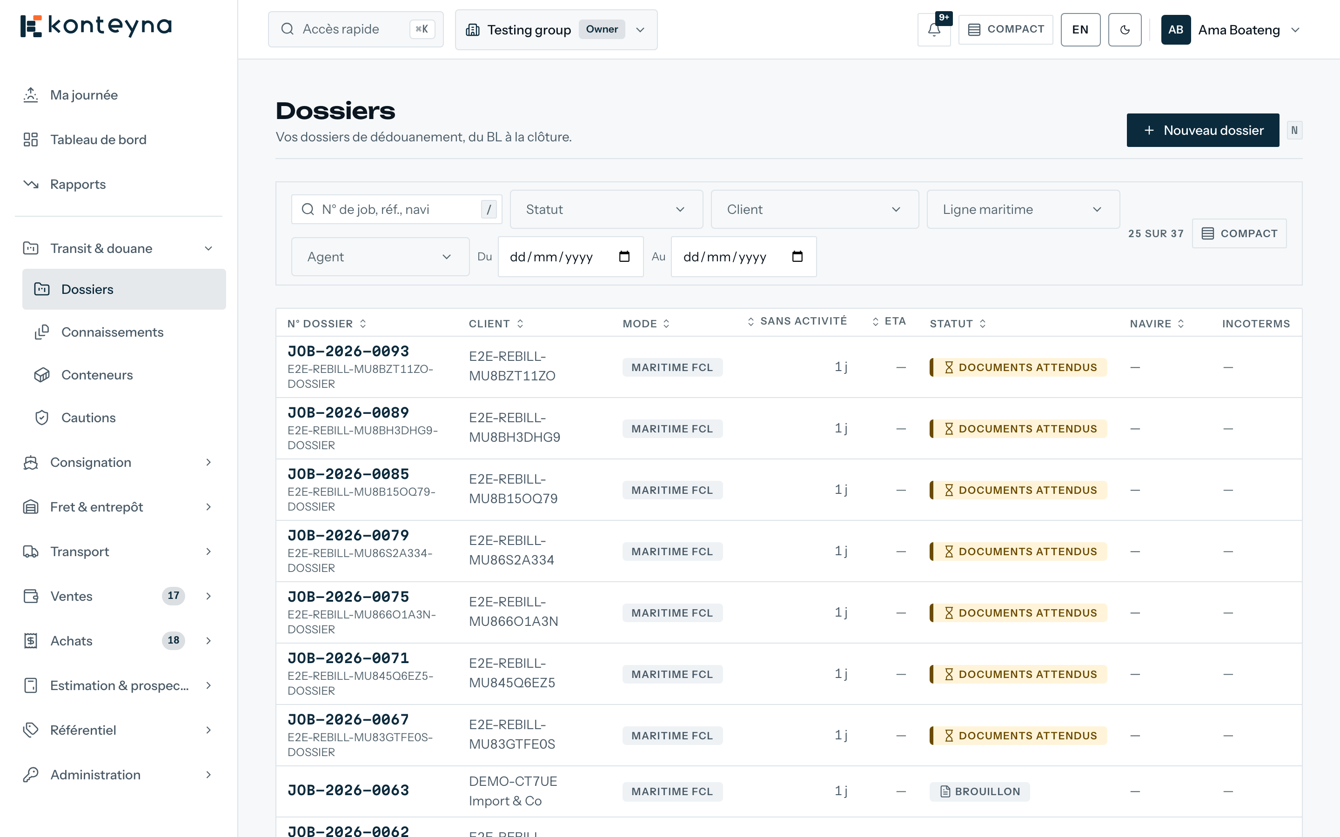Click the AB user avatar

tap(1176, 30)
